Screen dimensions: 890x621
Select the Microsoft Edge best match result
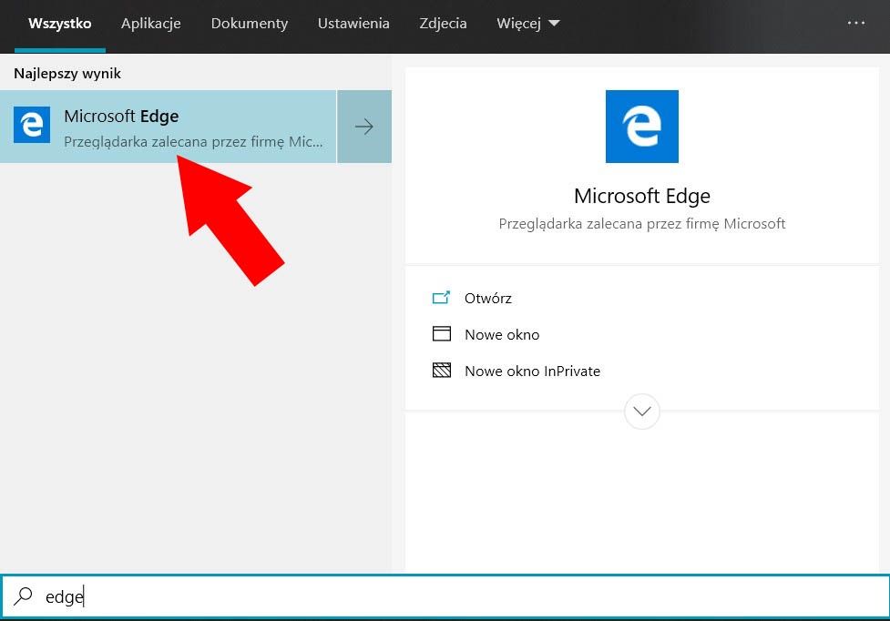[x=168, y=127]
